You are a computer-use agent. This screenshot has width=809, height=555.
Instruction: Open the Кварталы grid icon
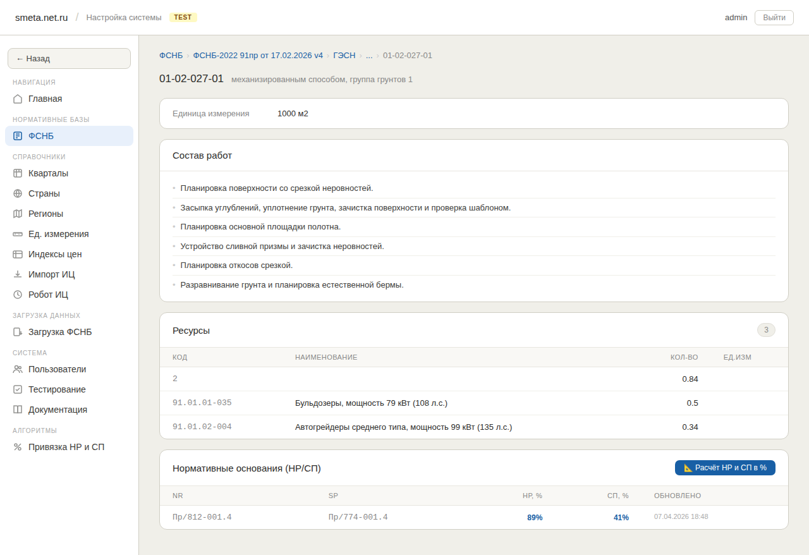tap(18, 173)
